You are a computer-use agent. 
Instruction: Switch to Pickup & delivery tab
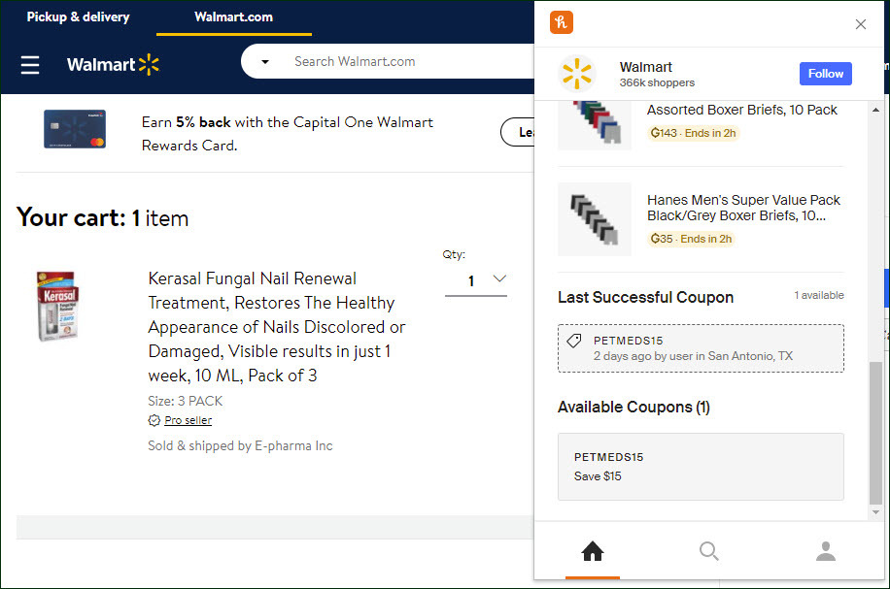pyautogui.click(x=79, y=17)
